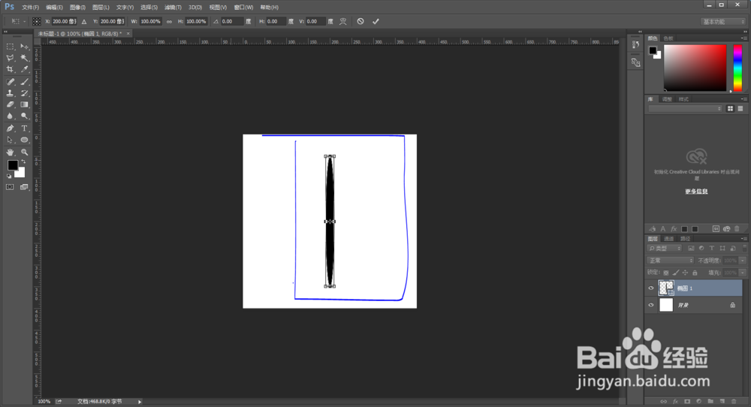Open the 文件(F) menu
This screenshot has width=751, height=407.
click(30, 8)
